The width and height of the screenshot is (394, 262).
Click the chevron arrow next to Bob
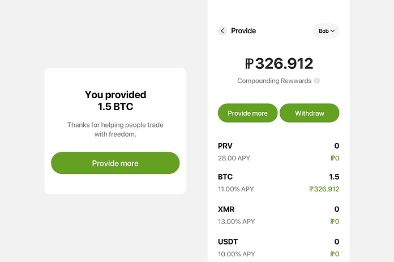point(333,31)
